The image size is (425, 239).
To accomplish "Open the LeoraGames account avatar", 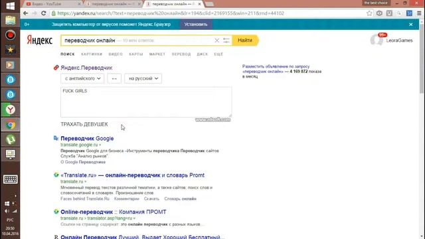I will 377,40.
